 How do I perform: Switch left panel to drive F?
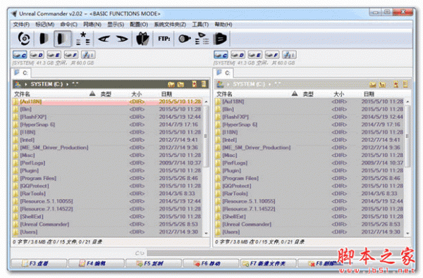click(71, 55)
